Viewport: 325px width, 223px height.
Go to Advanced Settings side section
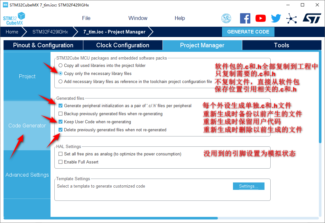(27, 175)
